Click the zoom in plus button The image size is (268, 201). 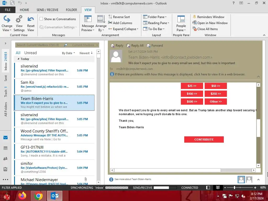255,187
